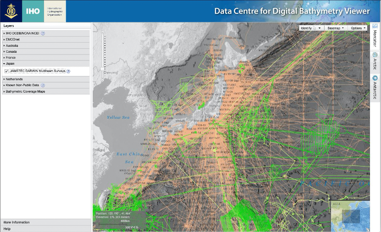Click the teal IHO logo block
The height and width of the screenshot is (232, 381).
click(x=33, y=11)
